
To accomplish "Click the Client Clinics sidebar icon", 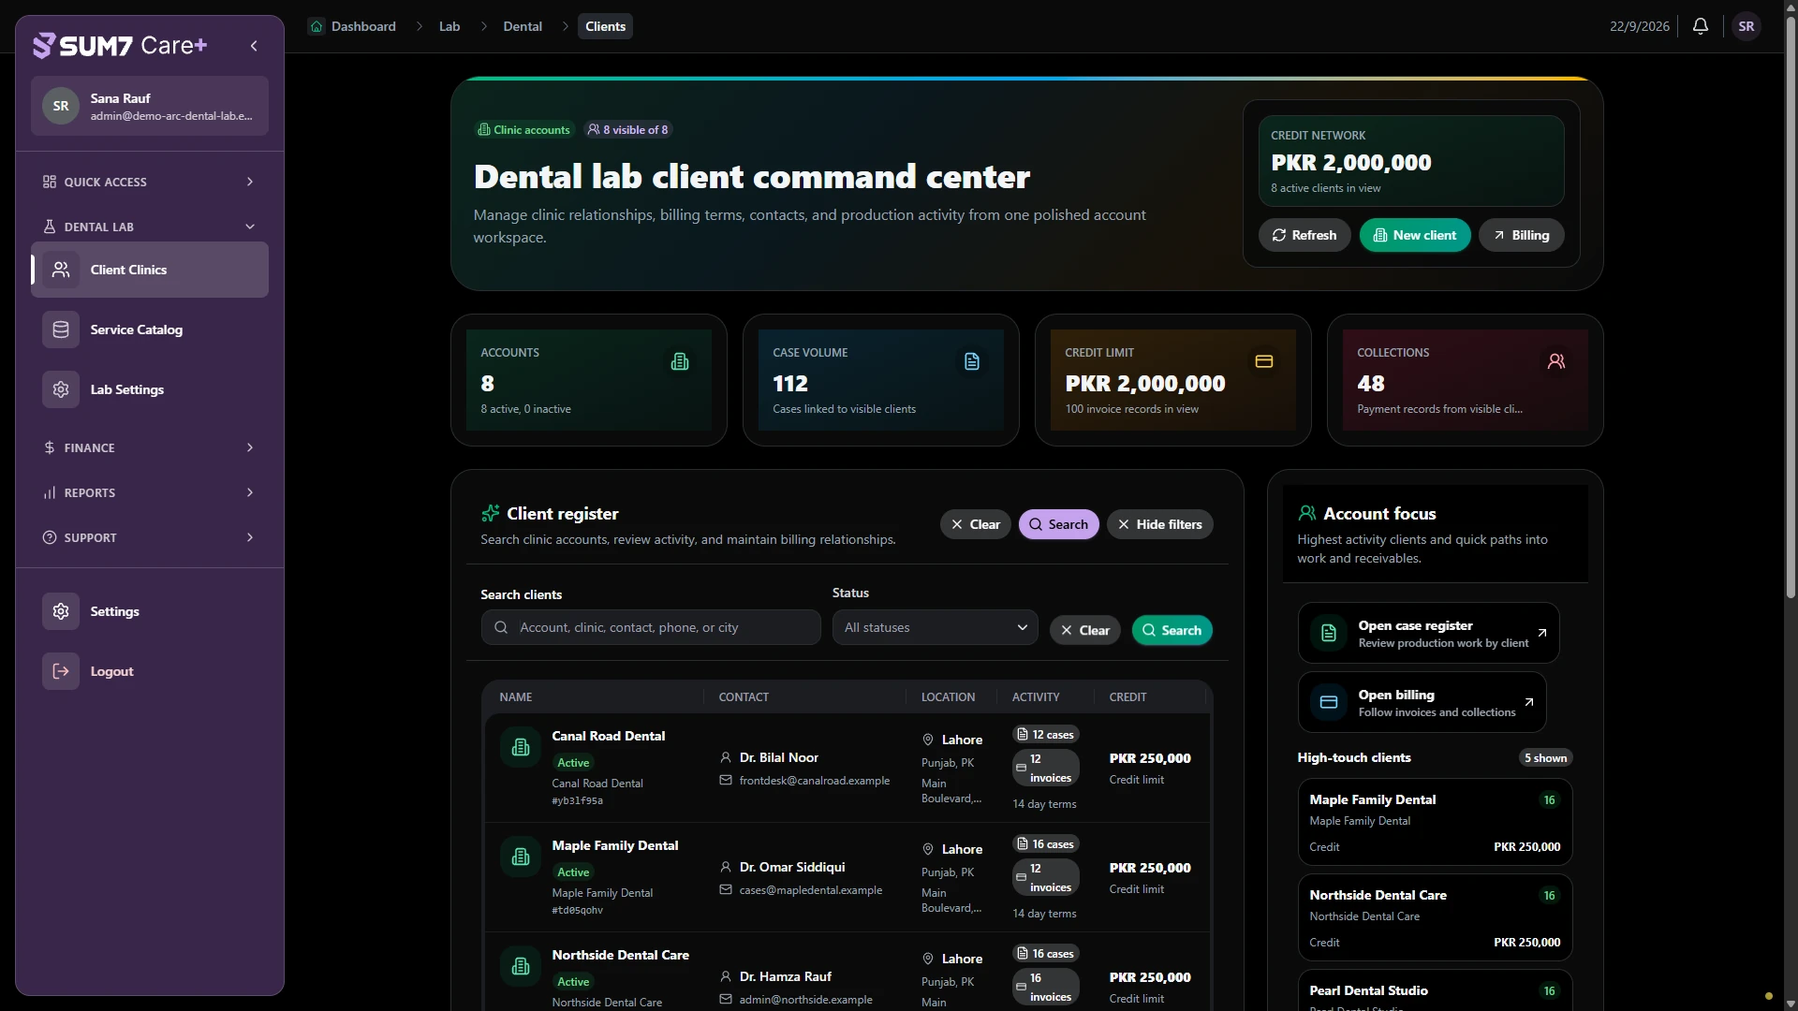I will click(61, 270).
